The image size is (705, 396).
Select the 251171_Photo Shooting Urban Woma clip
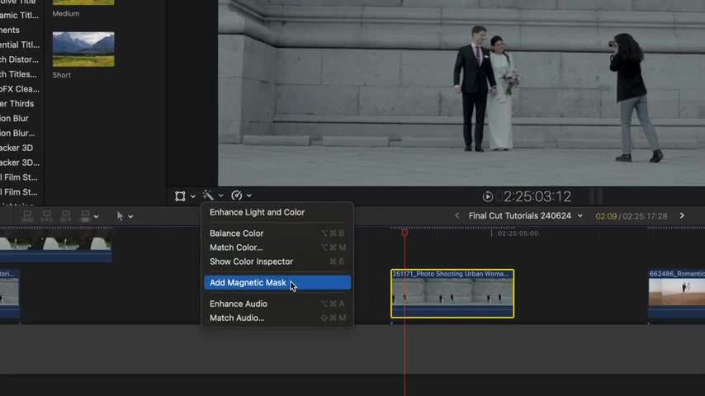[x=452, y=294]
